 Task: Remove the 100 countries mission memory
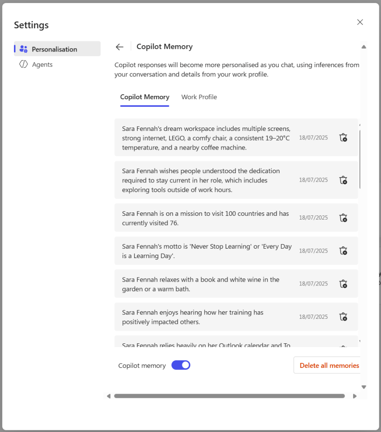343,218
